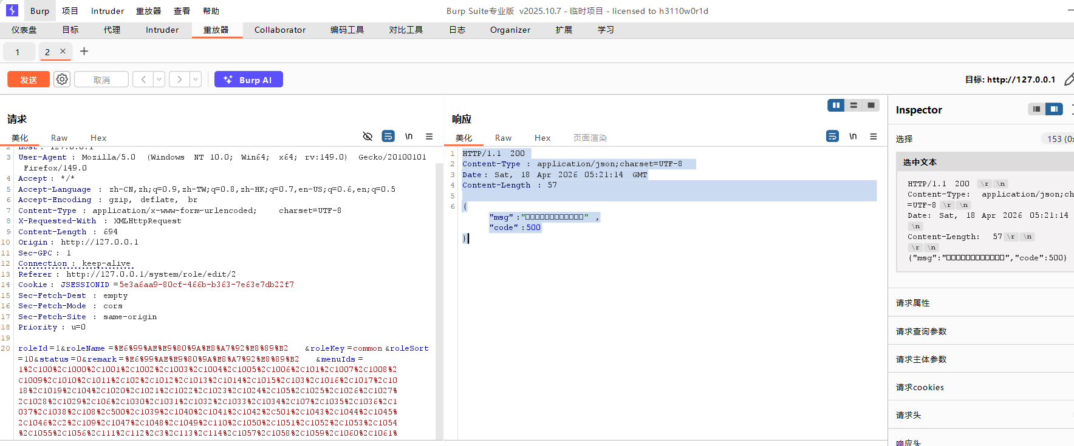Expand 请求查询参数 section in Inspector
Screen dimensions: 1074x446
coord(981,331)
